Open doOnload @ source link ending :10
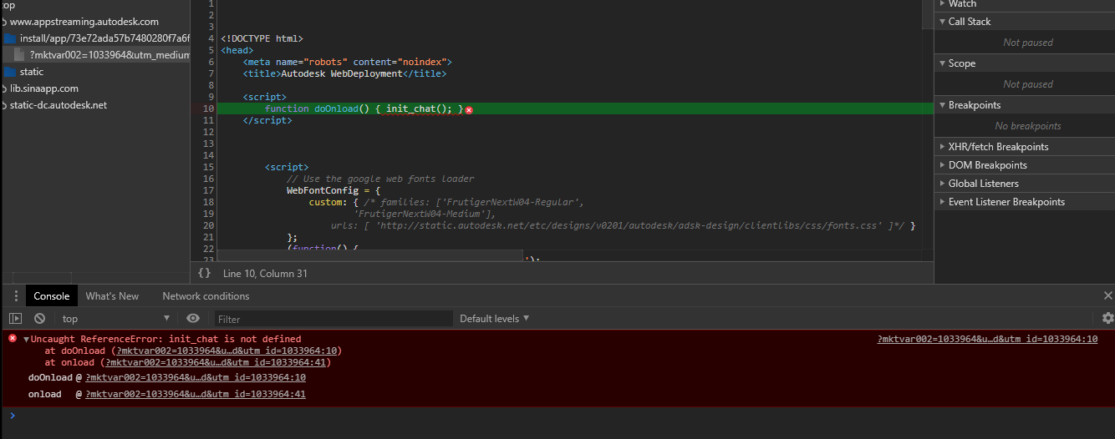The height and width of the screenshot is (439, 1115). click(x=196, y=377)
